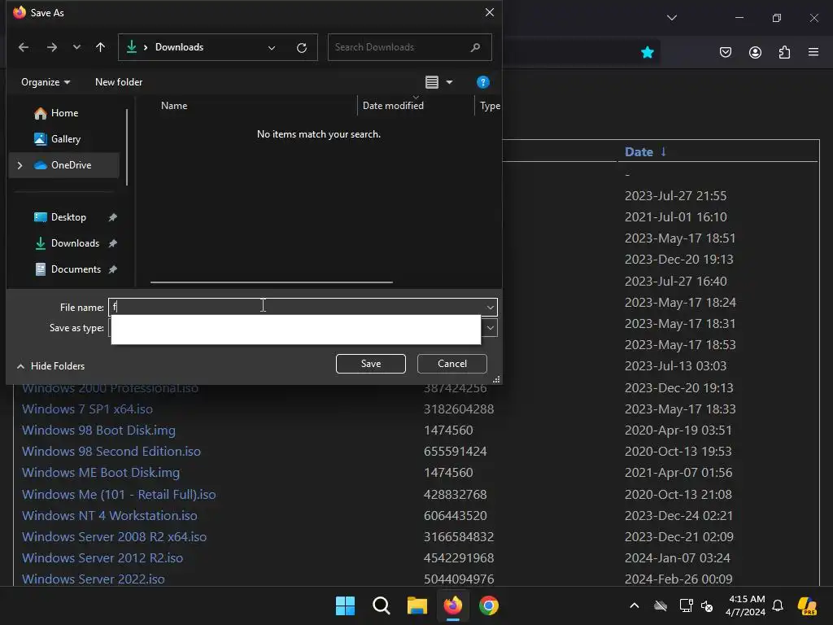Refresh the Downloads folder view
This screenshot has width=833, height=625.
point(302,48)
